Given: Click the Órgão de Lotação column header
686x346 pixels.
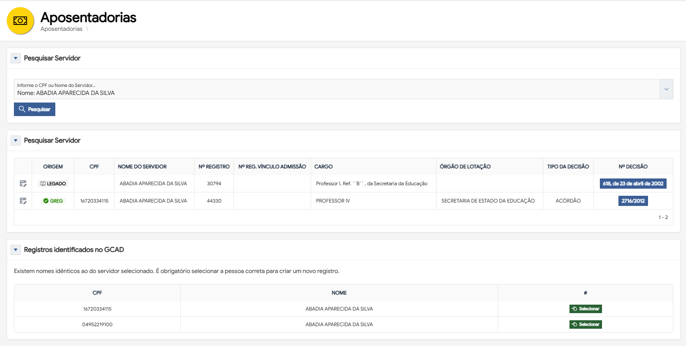Looking at the screenshot, I should (x=465, y=167).
